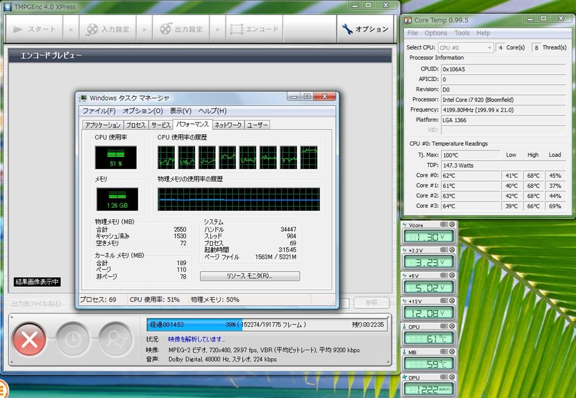Close the CPU fan RPM gadget
This screenshot has height=398, width=576.
pos(452,377)
